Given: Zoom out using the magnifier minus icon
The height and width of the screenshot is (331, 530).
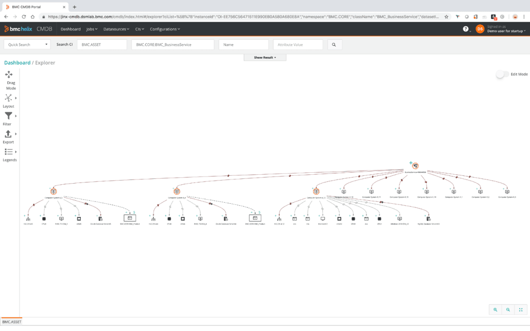Looking at the screenshot, I should click(x=508, y=309).
